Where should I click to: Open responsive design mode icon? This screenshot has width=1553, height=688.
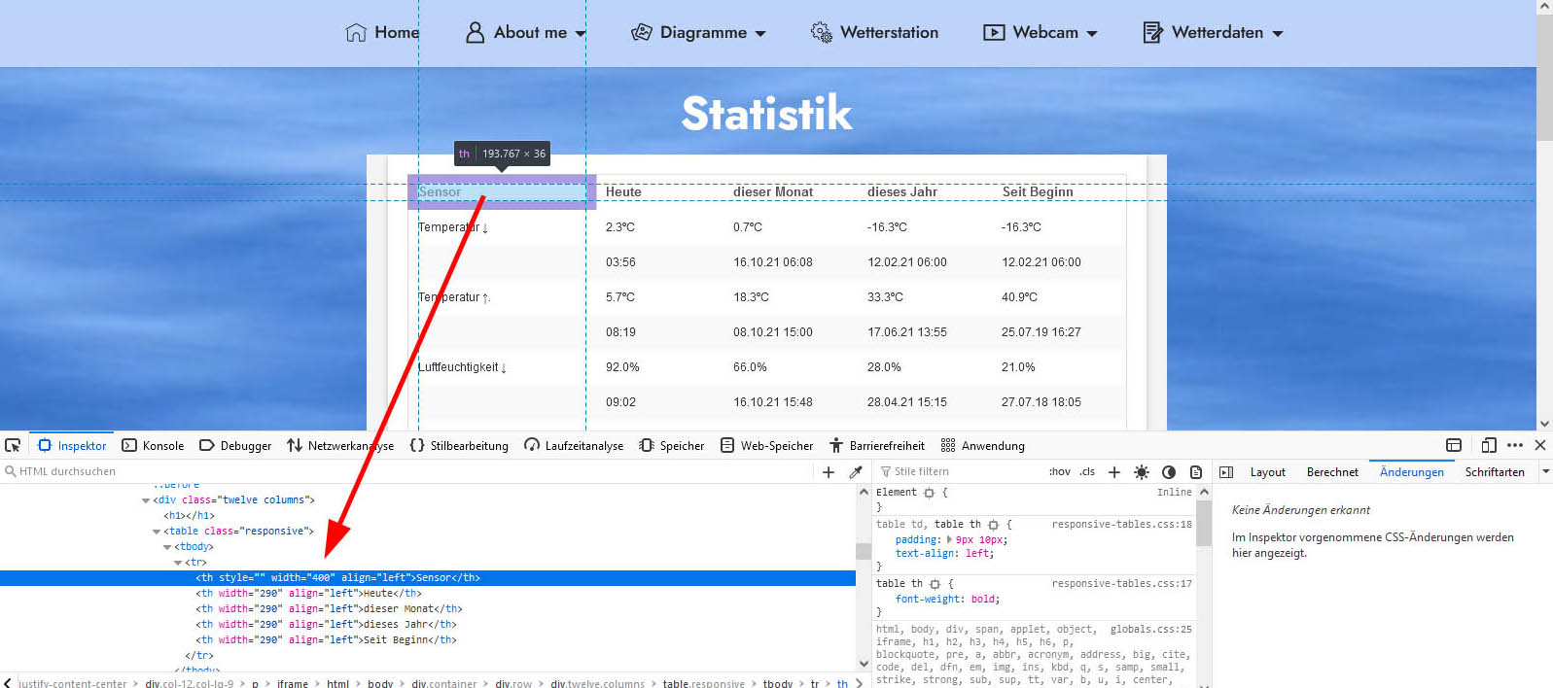(1489, 445)
